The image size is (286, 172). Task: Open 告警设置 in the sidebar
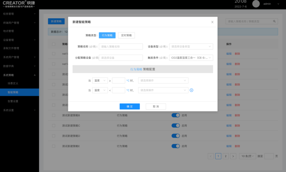click(13, 101)
